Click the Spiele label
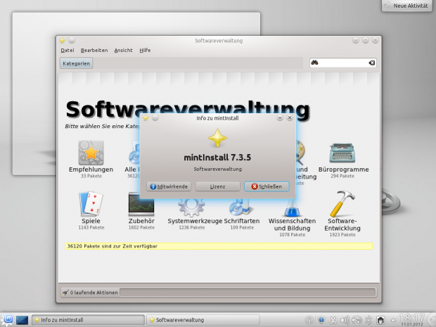 point(91,221)
